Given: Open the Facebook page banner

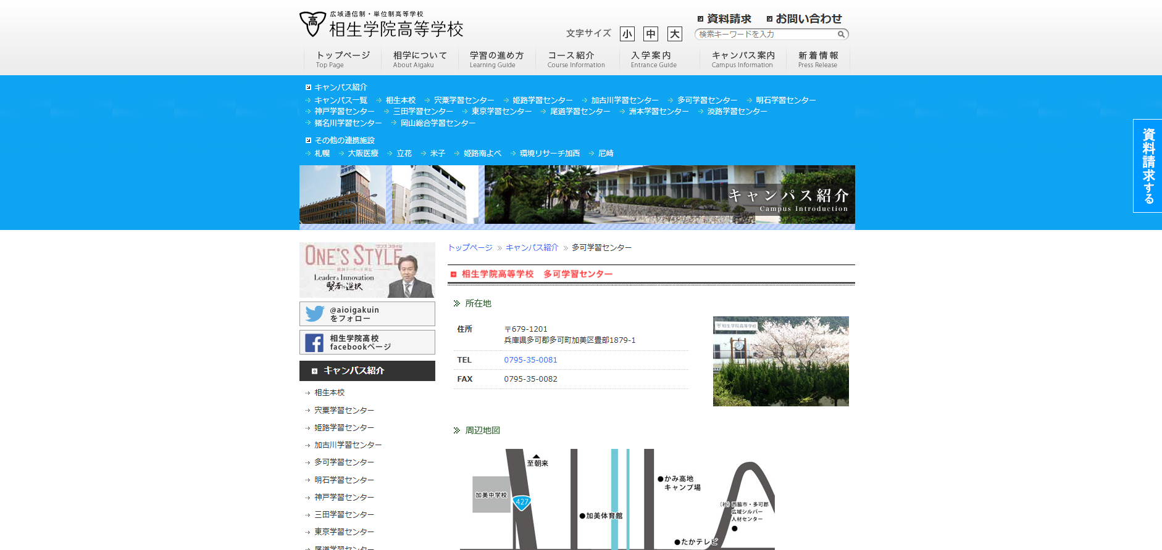Looking at the screenshot, I should coord(367,342).
